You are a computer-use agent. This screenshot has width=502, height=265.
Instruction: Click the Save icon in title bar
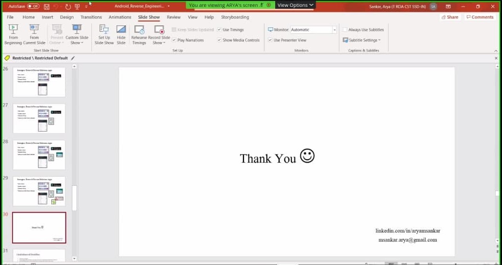46,6
